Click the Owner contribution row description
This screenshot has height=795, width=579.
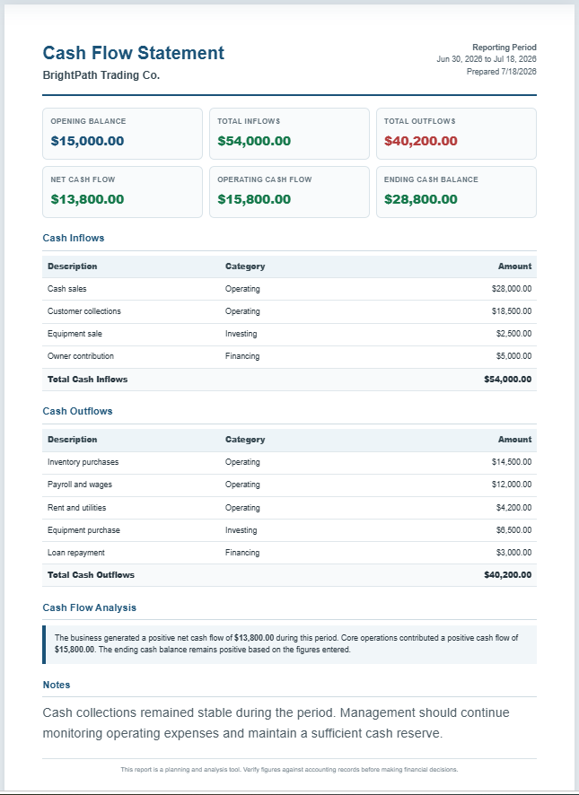pyautogui.click(x=81, y=356)
